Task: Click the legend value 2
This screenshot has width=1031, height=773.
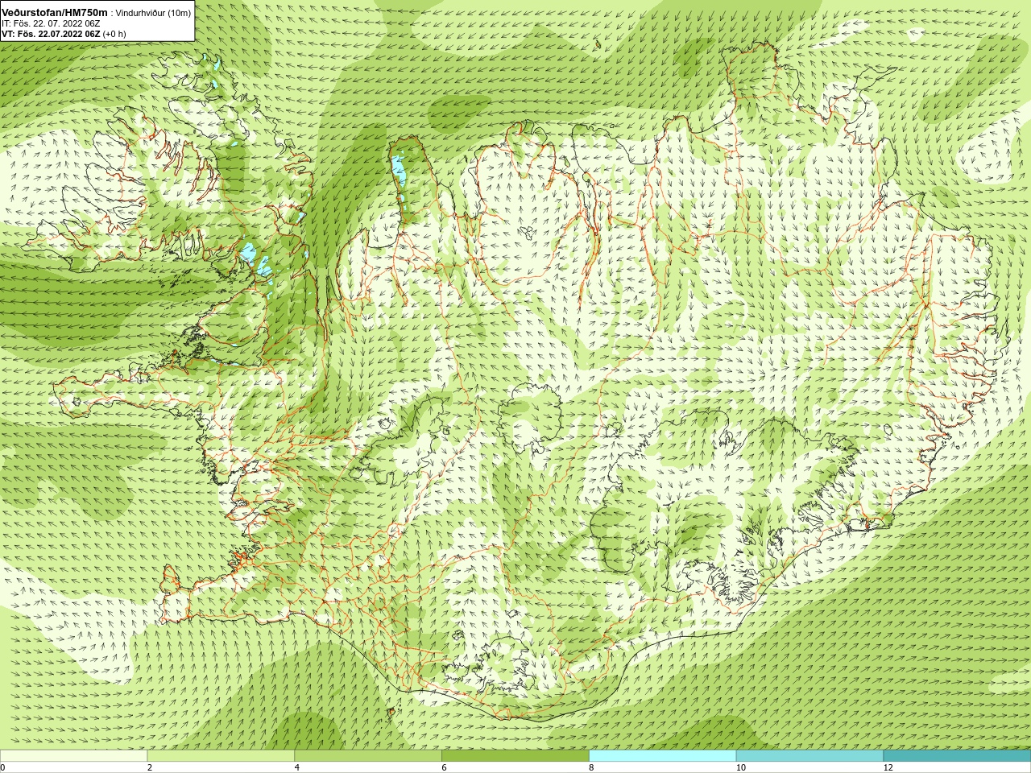Action: click(x=150, y=767)
